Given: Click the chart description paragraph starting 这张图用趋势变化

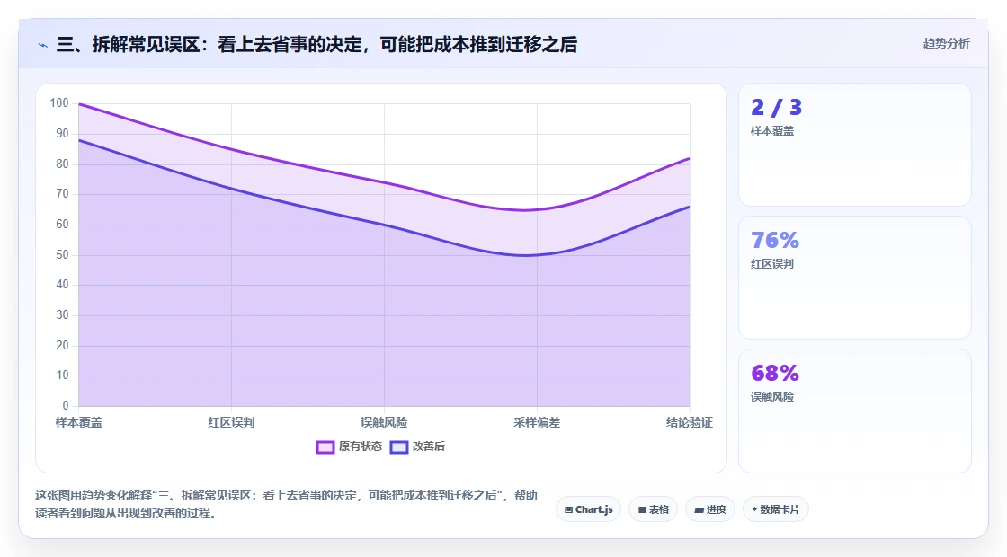Looking at the screenshot, I should [x=286, y=504].
